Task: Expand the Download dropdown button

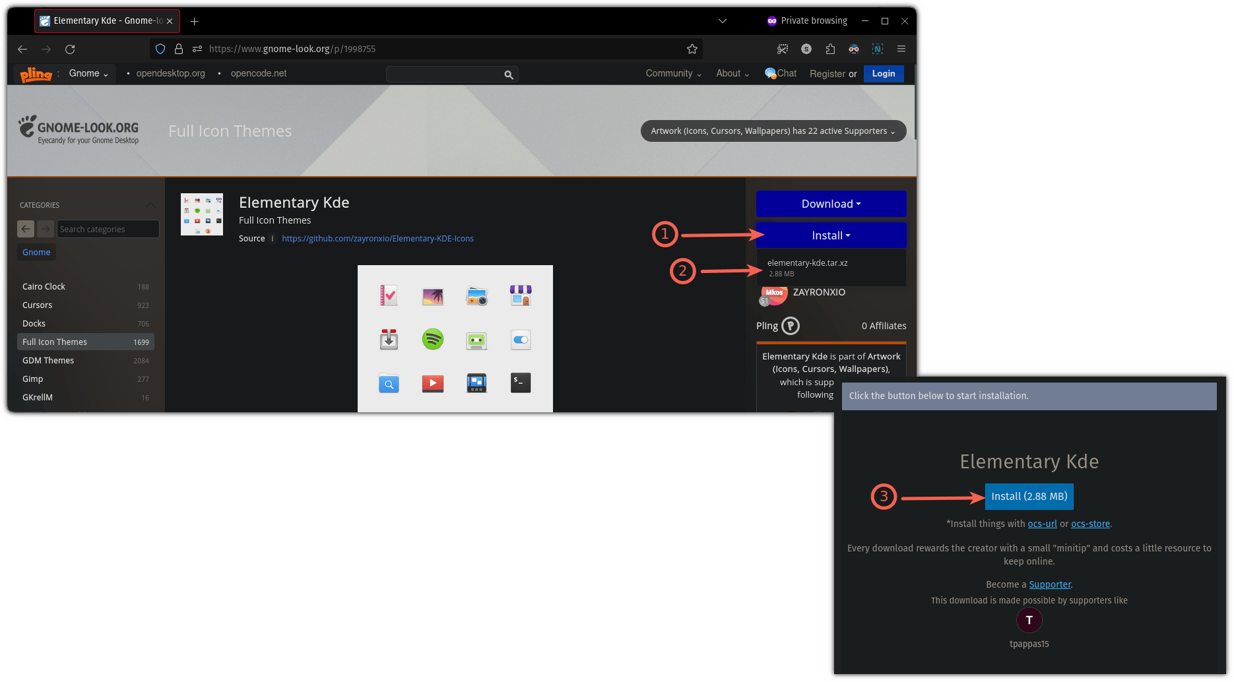Action: click(x=831, y=204)
